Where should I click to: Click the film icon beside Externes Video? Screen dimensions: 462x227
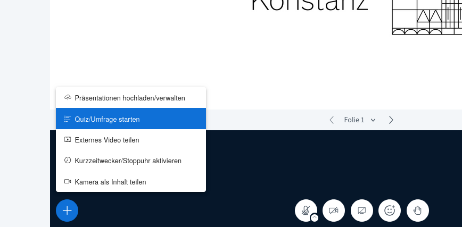(x=68, y=140)
